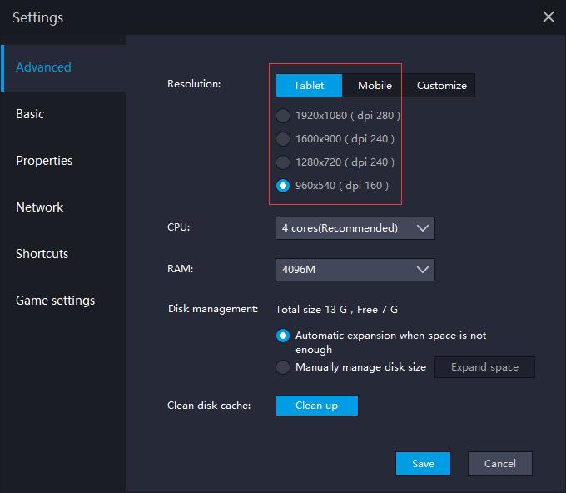Open the CPU cores dropdown

(x=355, y=228)
